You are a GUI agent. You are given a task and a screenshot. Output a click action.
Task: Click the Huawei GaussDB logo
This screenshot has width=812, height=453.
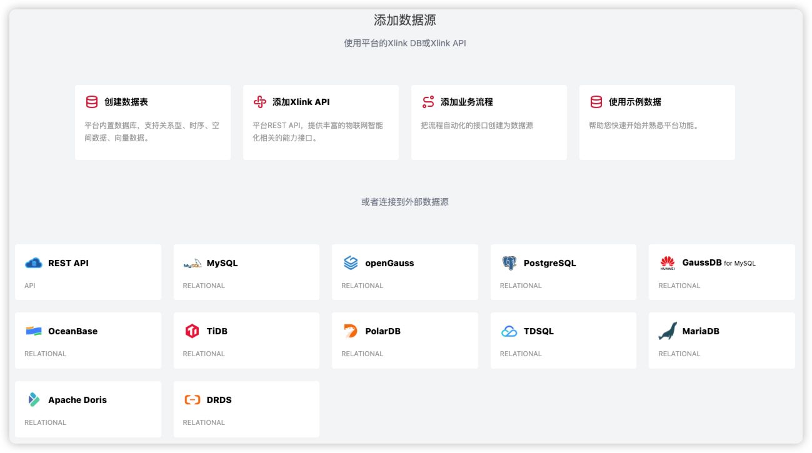668,264
